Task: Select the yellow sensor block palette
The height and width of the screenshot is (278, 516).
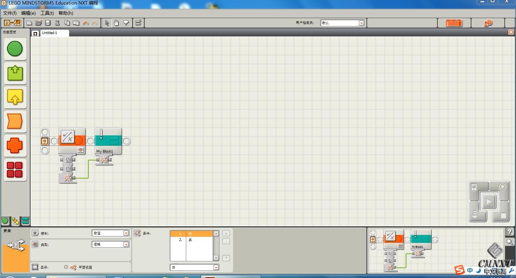Action: 15,97
